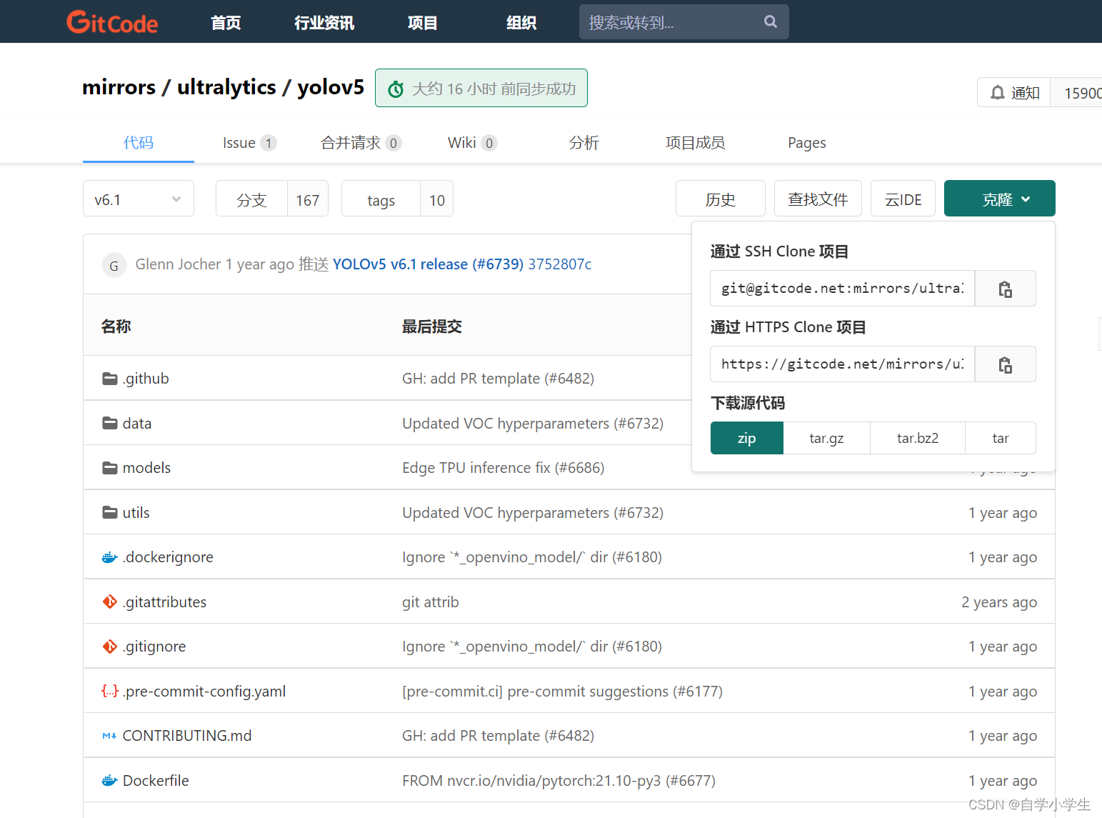1102x818 pixels.
Task: Download source as zip
Action: (747, 438)
